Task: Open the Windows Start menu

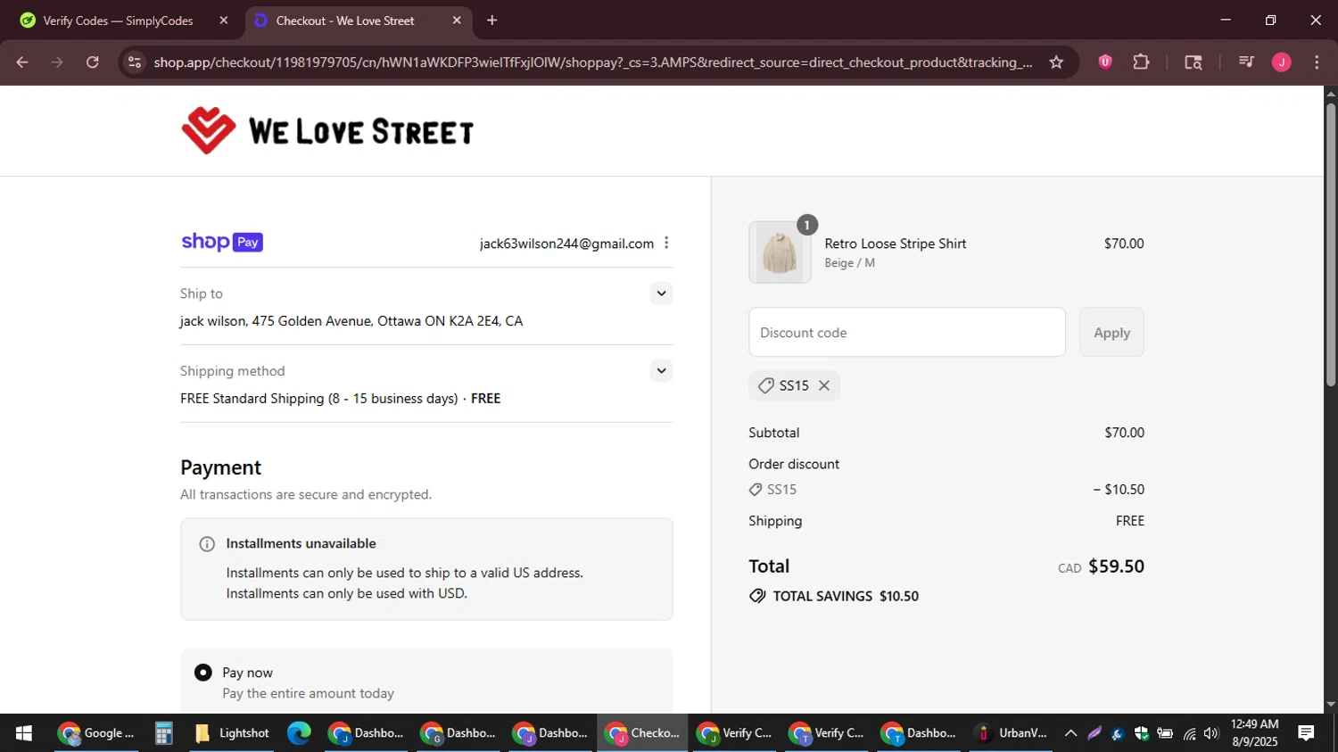Action: (24, 733)
